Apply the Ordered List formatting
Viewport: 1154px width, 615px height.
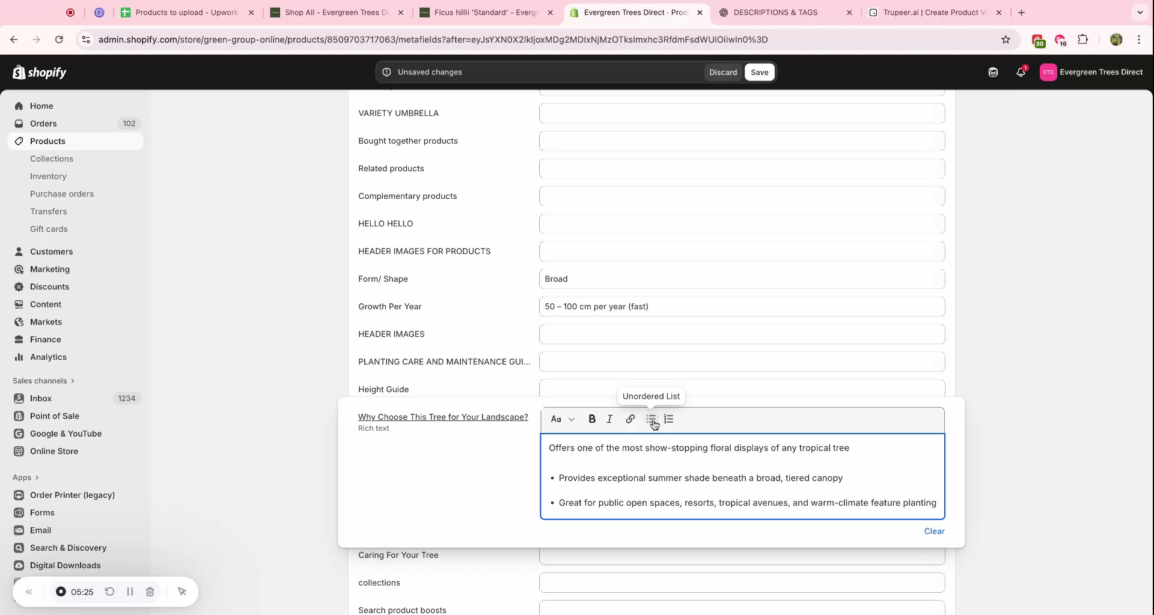[668, 419]
